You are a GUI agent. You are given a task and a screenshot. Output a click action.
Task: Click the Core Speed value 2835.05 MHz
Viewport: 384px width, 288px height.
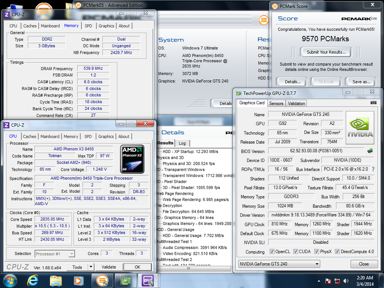click(x=52, y=219)
